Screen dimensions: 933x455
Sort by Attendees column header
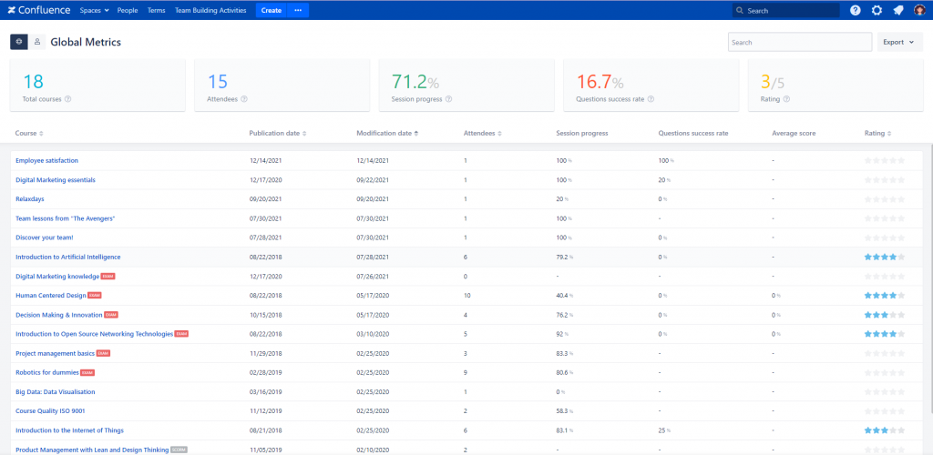[x=482, y=134]
